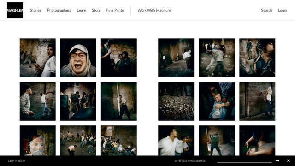Open photo of crowd with crouching man
295x166 pixels.
78,141
